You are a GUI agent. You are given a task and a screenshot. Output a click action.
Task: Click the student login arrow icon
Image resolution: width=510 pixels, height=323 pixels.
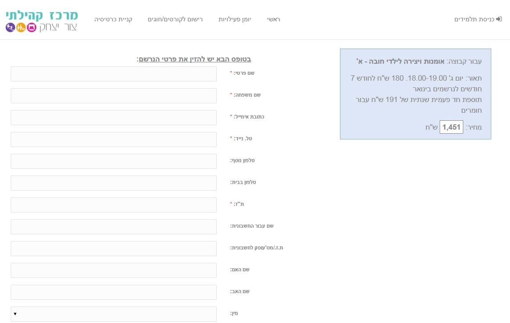499,20
